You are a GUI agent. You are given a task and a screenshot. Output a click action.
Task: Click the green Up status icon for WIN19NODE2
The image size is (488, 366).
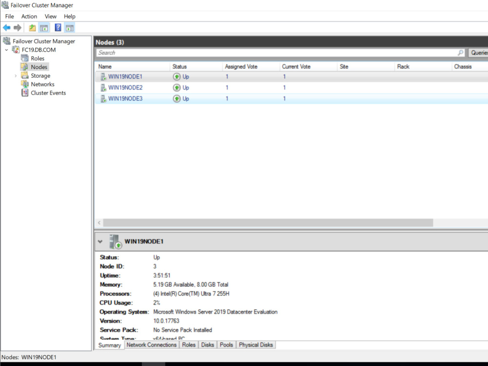pyautogui.click(x=177, y=88)
